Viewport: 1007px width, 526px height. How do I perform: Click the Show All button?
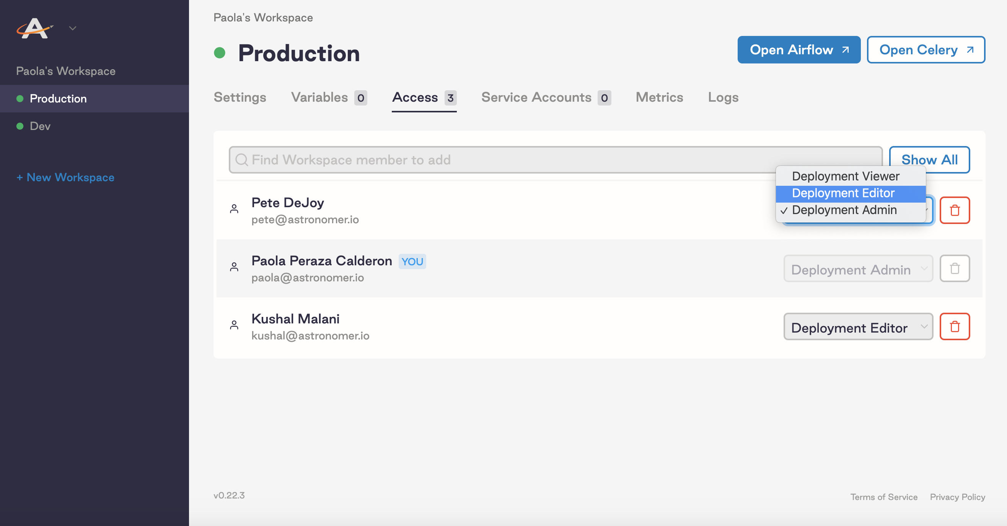[930, 160]
